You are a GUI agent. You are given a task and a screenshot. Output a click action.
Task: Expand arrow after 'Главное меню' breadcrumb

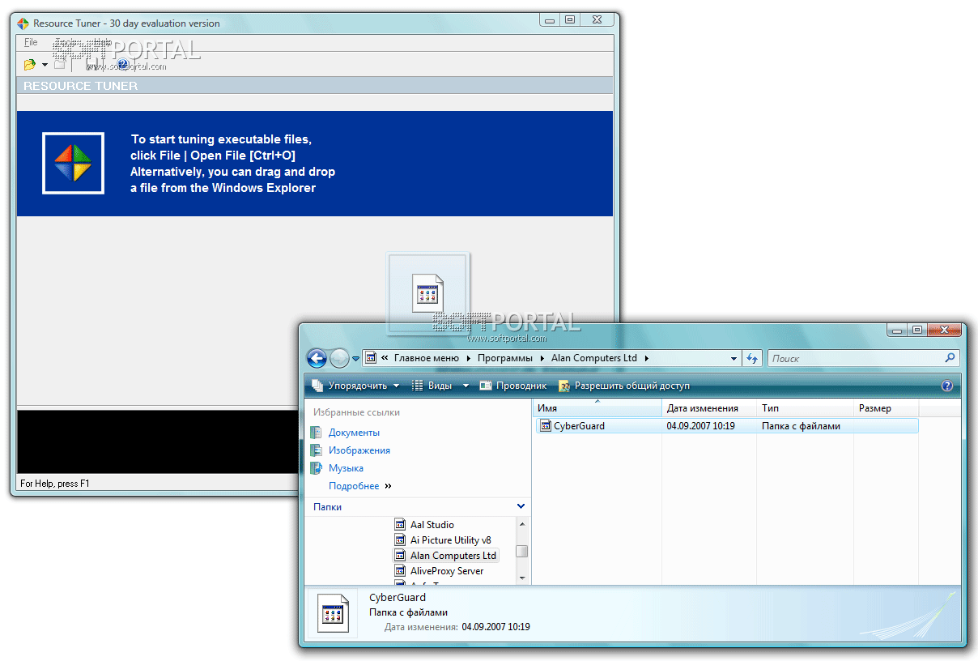tap(467, 358)
